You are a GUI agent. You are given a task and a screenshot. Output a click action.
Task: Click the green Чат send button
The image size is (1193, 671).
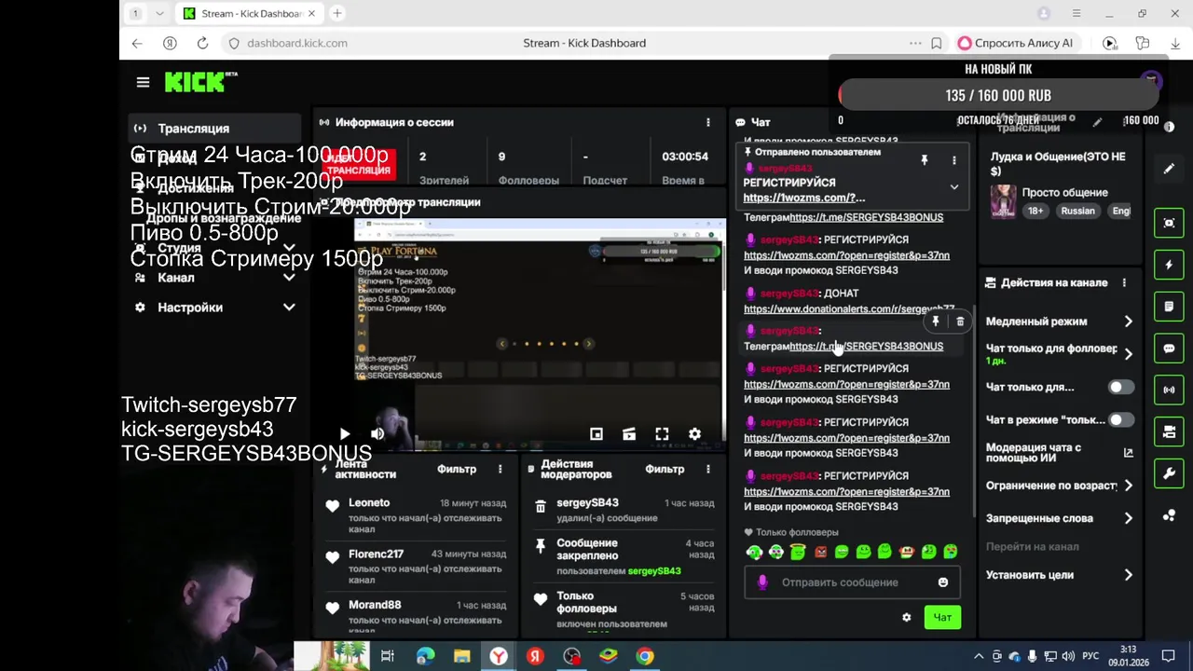pos(942,617)
